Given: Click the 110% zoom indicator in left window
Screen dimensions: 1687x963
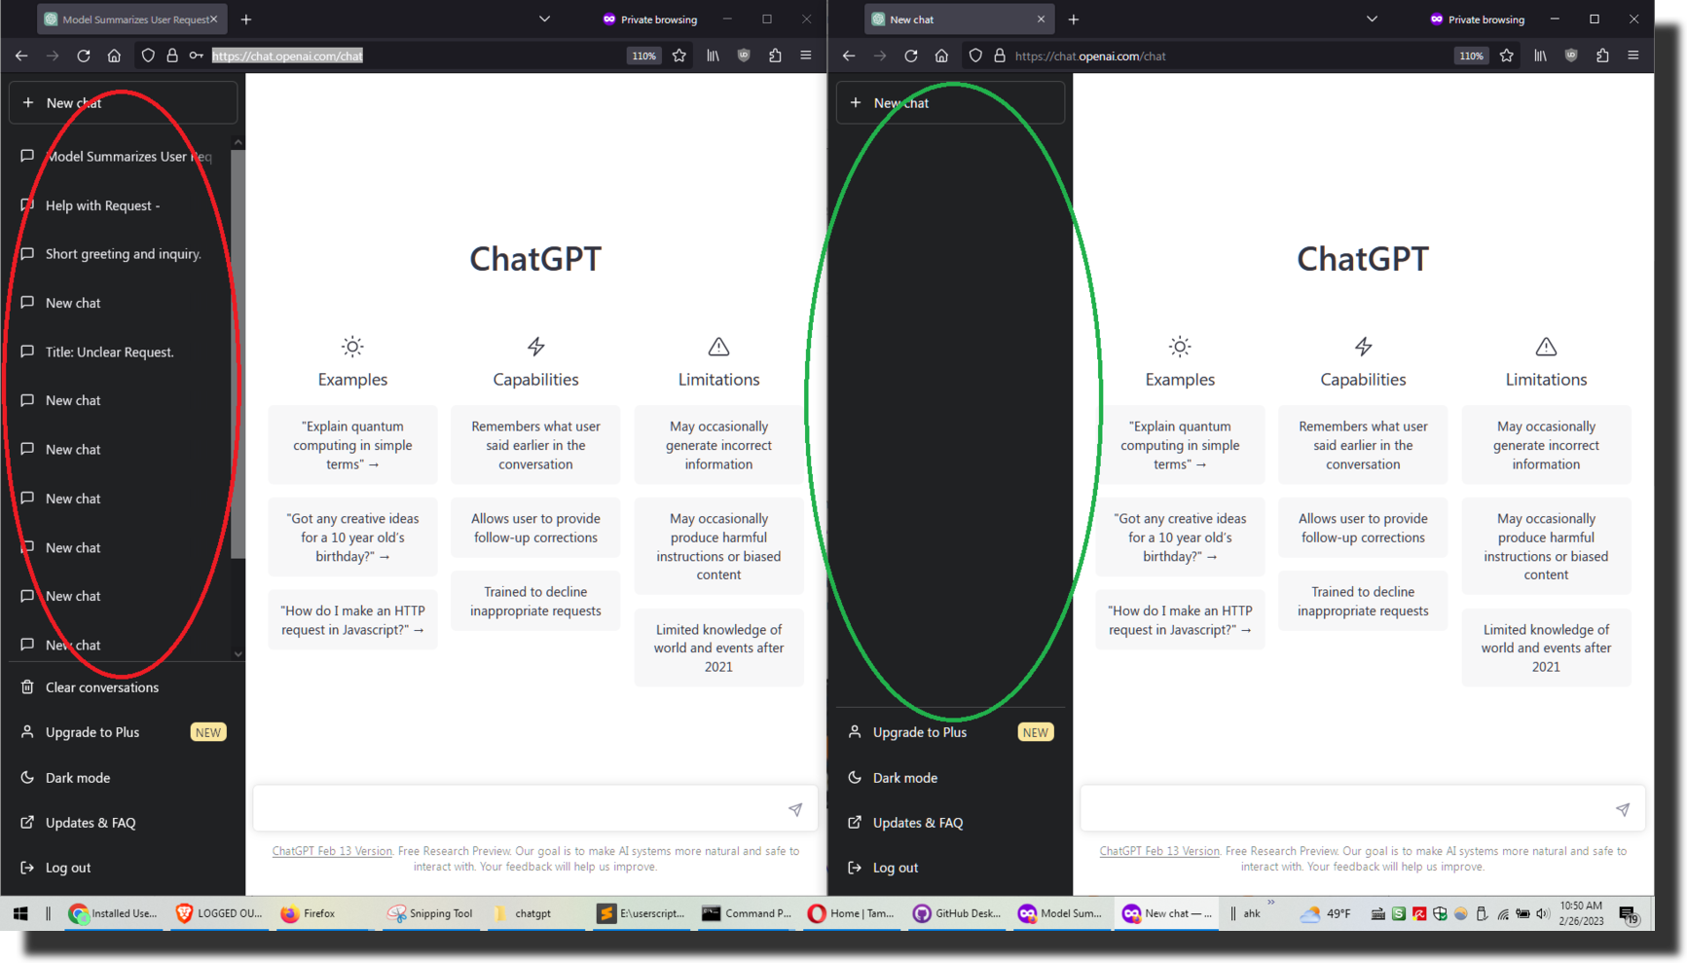Looking at the screenshot, I should pyautogui.click(x=643, y=56).
